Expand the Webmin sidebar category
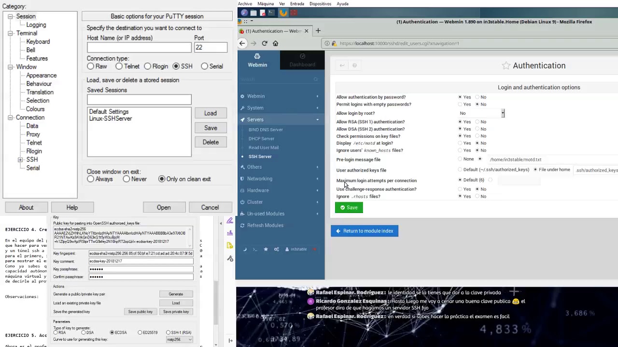This screenshot has width=618, height=347. 280,96
